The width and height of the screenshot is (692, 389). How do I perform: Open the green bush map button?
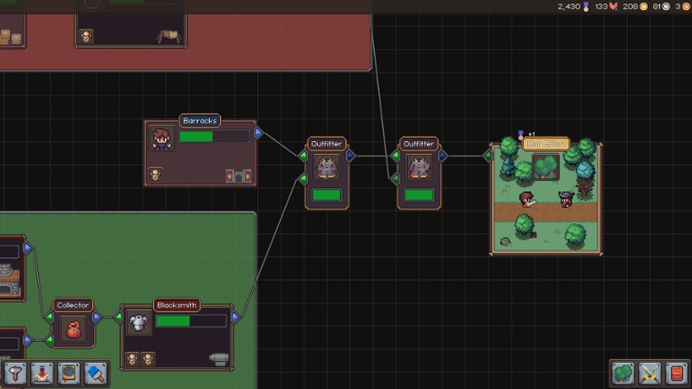click(x=623, y=372)
